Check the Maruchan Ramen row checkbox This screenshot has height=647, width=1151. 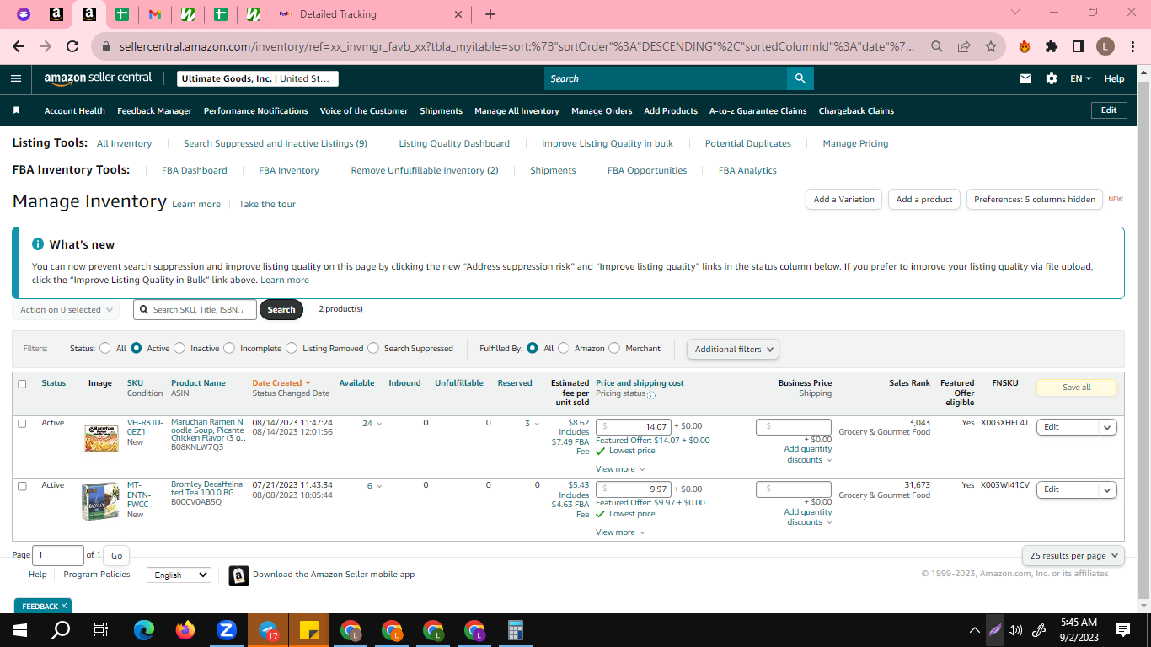tap(22, 423)
